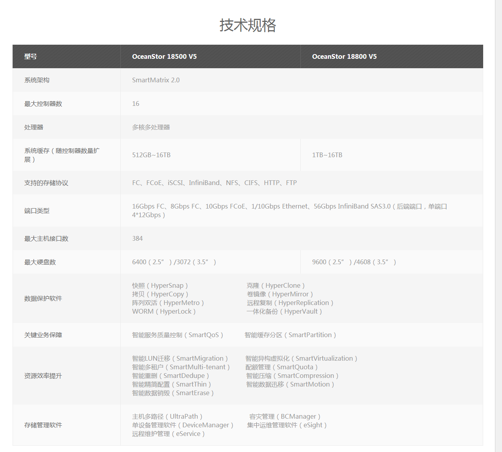
Task: Click the 6400 (2.5″) /3072 disk value
Action: click(174, 262)
